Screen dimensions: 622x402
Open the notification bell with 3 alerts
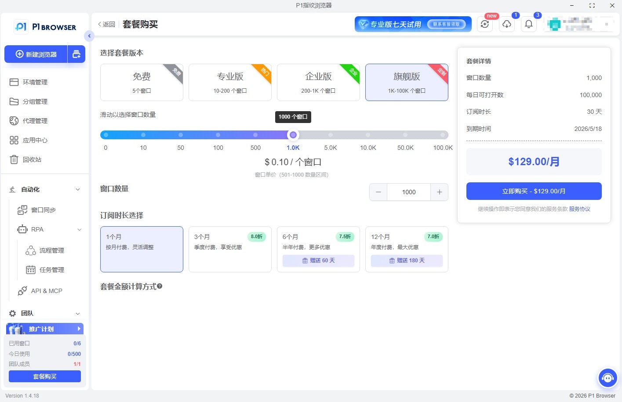coord(528,24)
